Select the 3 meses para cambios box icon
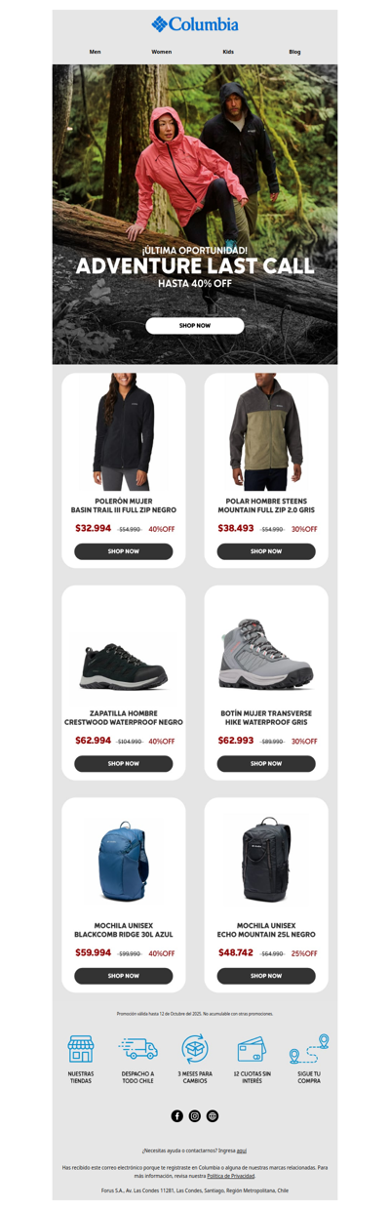Image resolution: width=390 pixels, height=1210 pixels. point(195,1049)
